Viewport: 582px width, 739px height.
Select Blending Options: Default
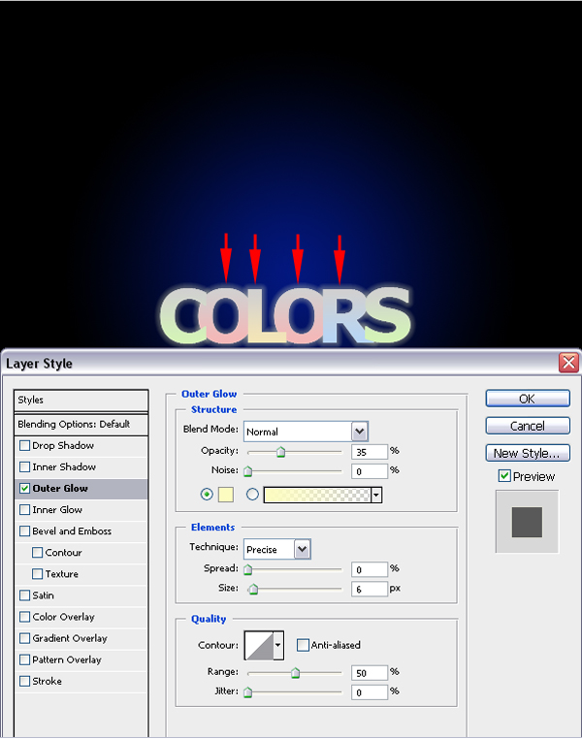coord(81,424)
